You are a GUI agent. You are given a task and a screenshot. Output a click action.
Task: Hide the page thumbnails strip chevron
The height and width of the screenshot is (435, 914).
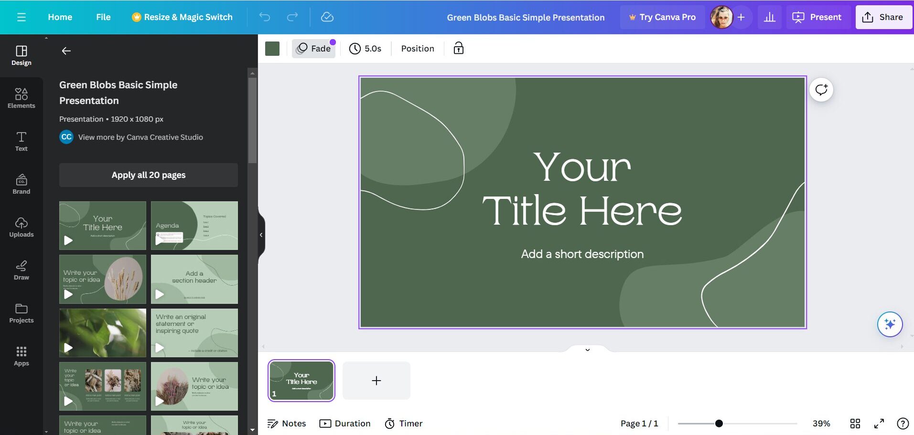pos(587,350)
